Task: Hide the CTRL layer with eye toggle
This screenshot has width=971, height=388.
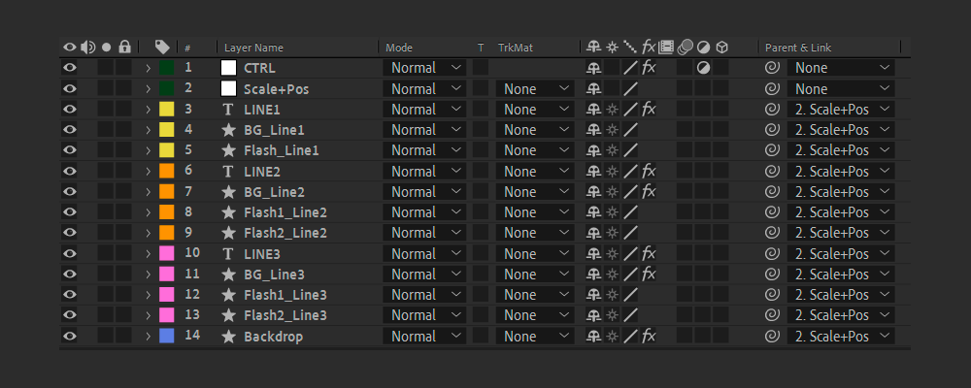Action: 69,68
